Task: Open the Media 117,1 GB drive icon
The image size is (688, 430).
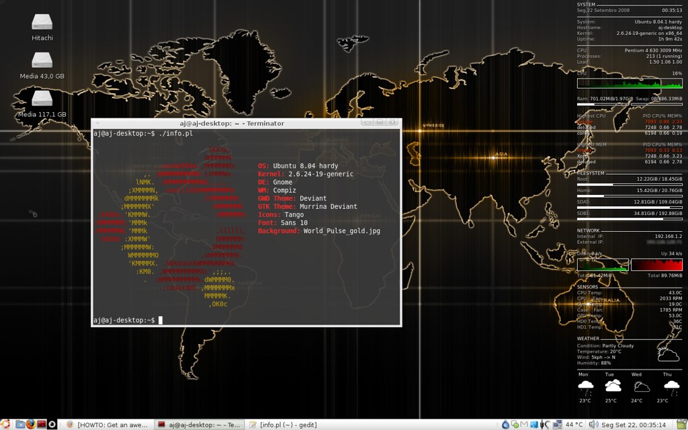Action: point(42,103)
